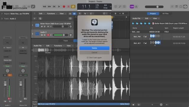Click the highlighted automation view button
189x107 pixels.
(74, 14)
